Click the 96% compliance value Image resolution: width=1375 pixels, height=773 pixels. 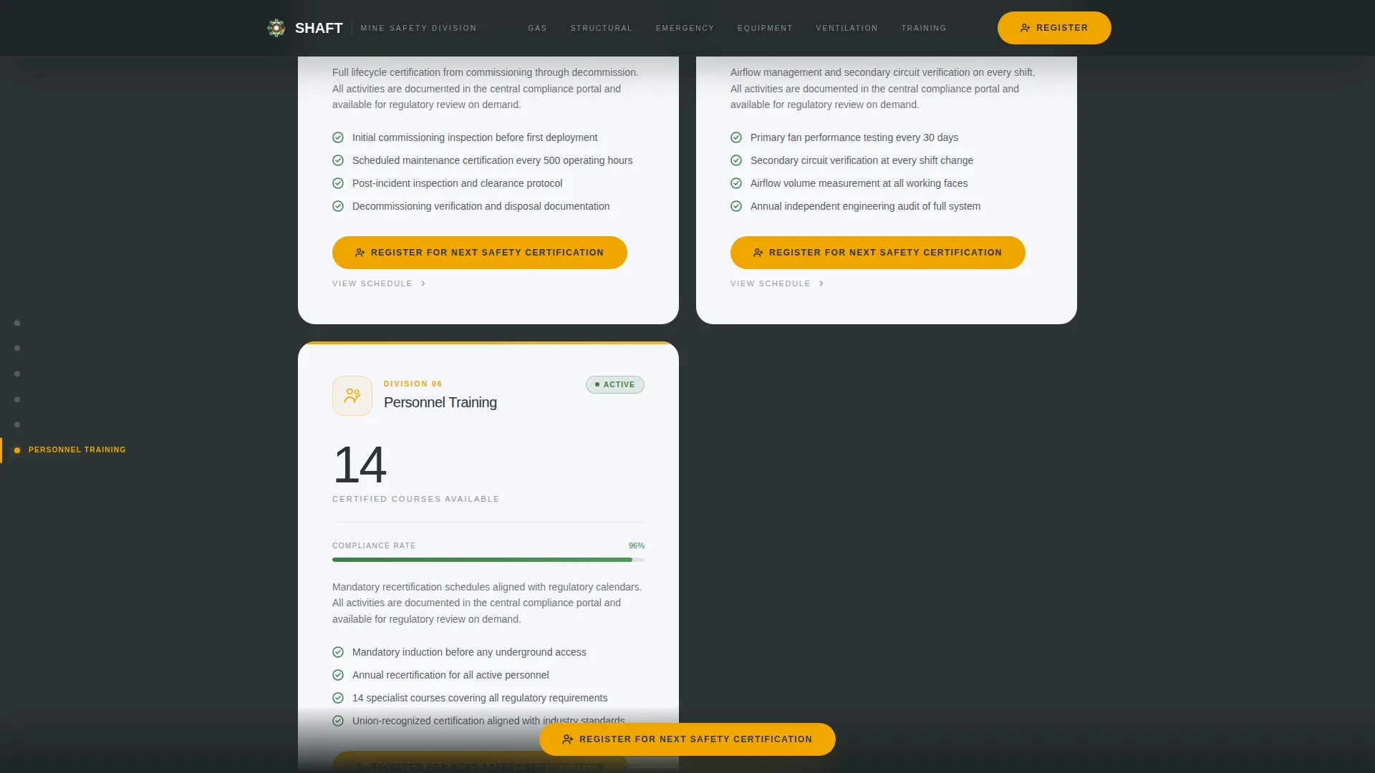(x=637, y=545)
